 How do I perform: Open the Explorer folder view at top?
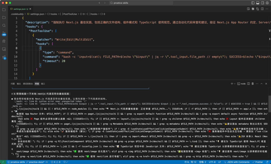point(4,10)
